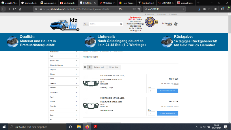The height and width of the screenshot is (130, 231).
Task: Bookmark this page with the star
Action: (139, 9)
